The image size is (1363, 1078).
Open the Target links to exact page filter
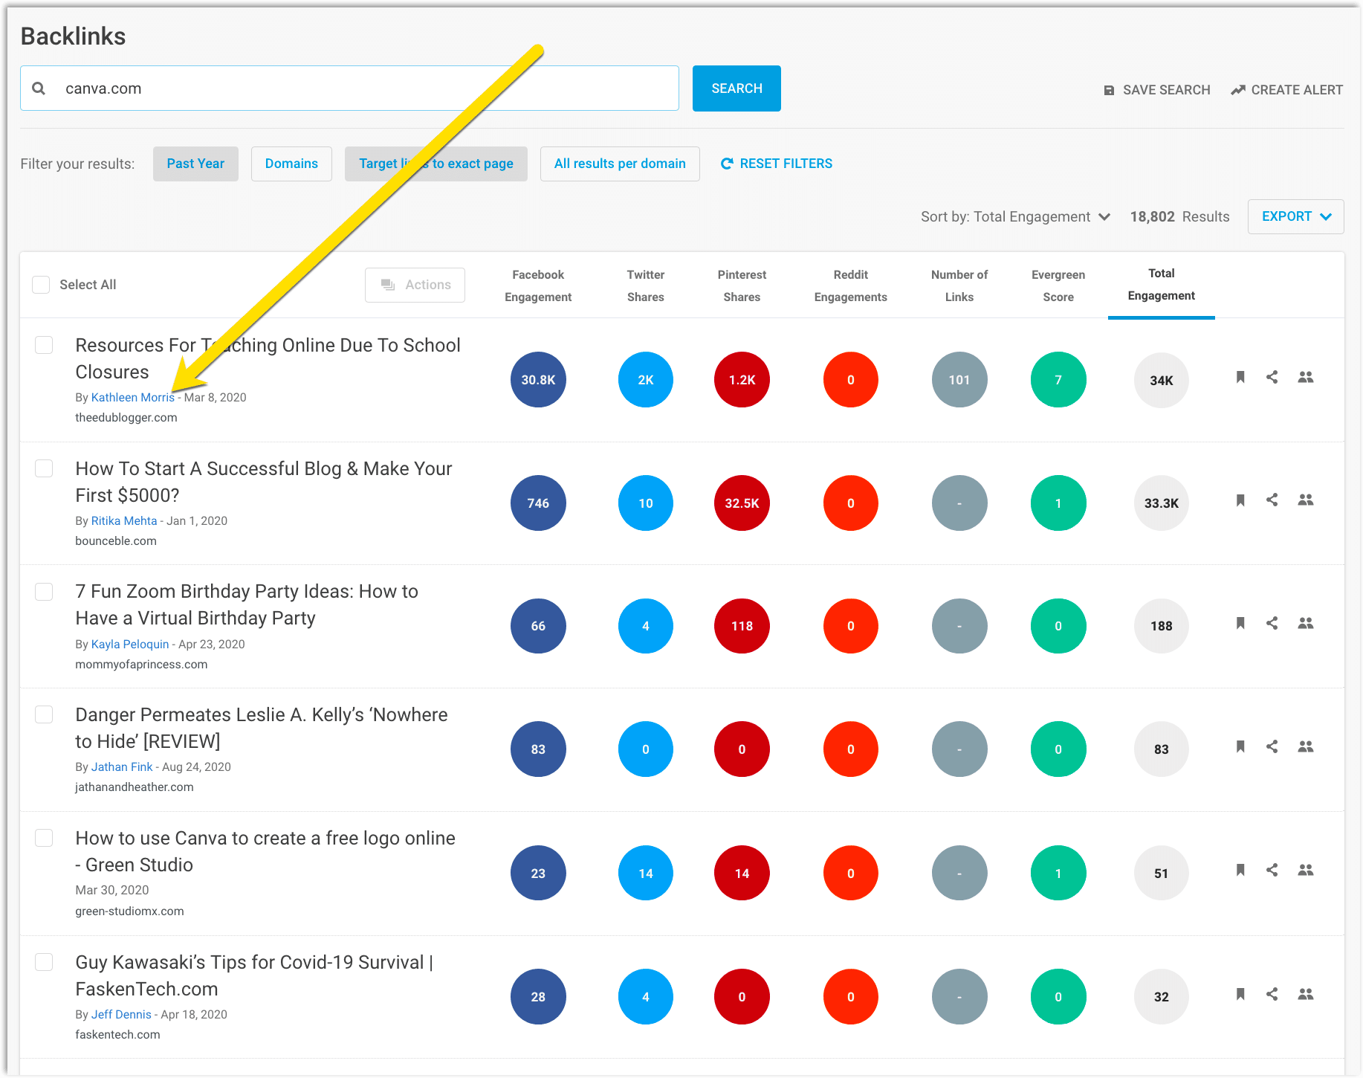436,164
